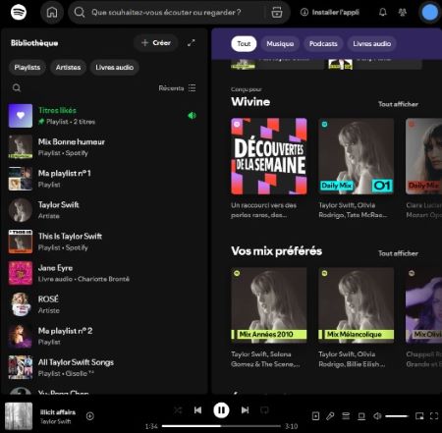Toggle repeat mode

coord(264,410)
